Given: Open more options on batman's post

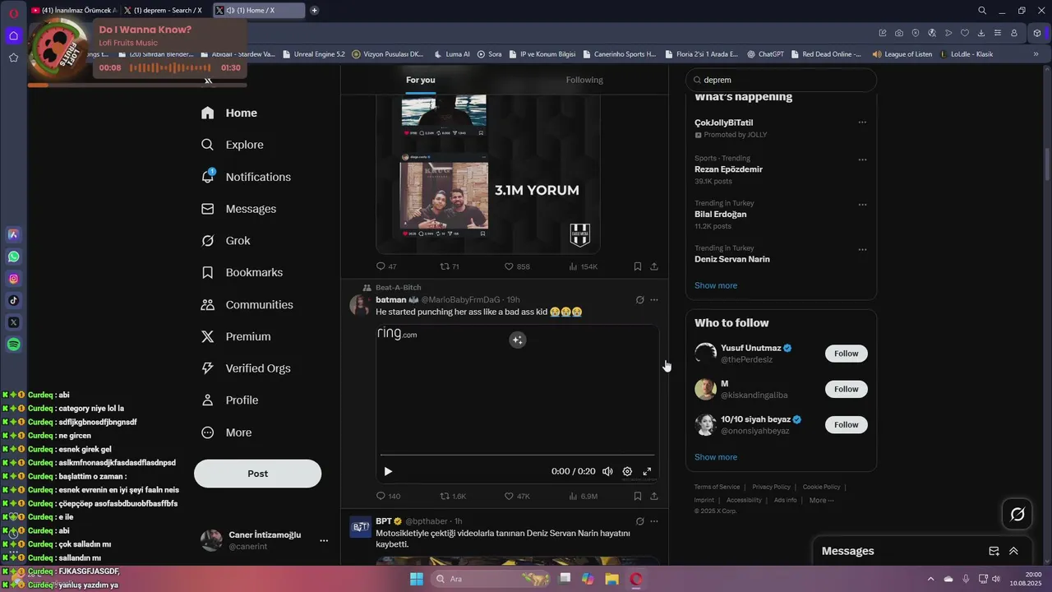Looking at the screenshot, I should click(x=654, y=300).
